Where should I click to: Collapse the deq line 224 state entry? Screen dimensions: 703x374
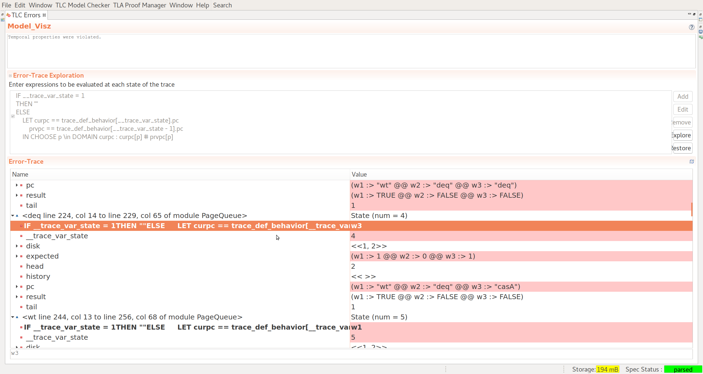[12, 216]
